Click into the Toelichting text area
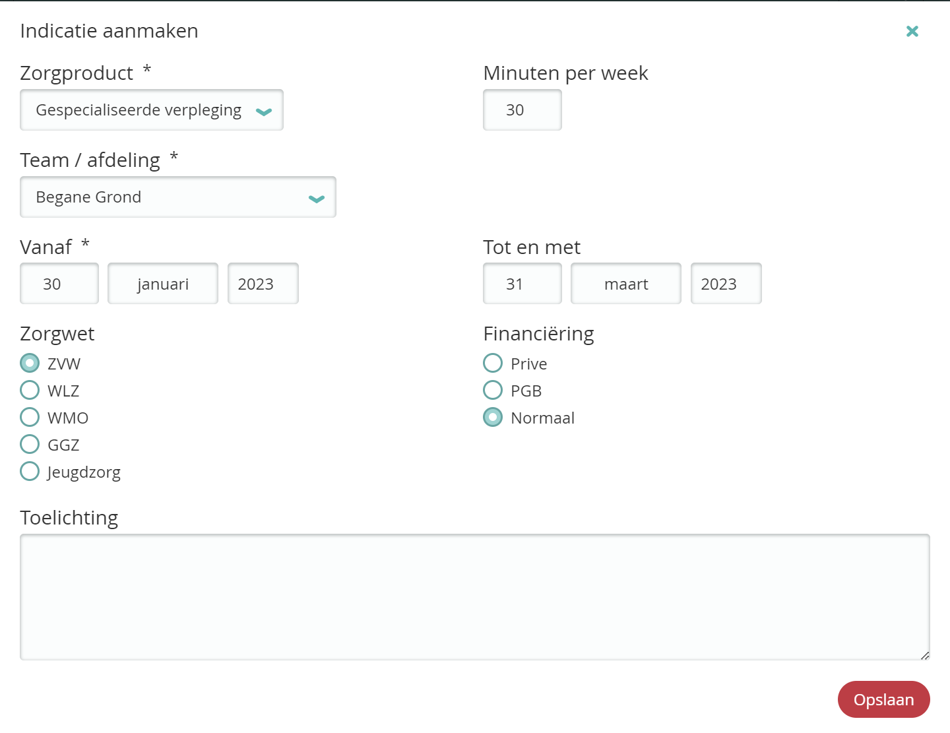950x733 pixels. coord(474,597)
